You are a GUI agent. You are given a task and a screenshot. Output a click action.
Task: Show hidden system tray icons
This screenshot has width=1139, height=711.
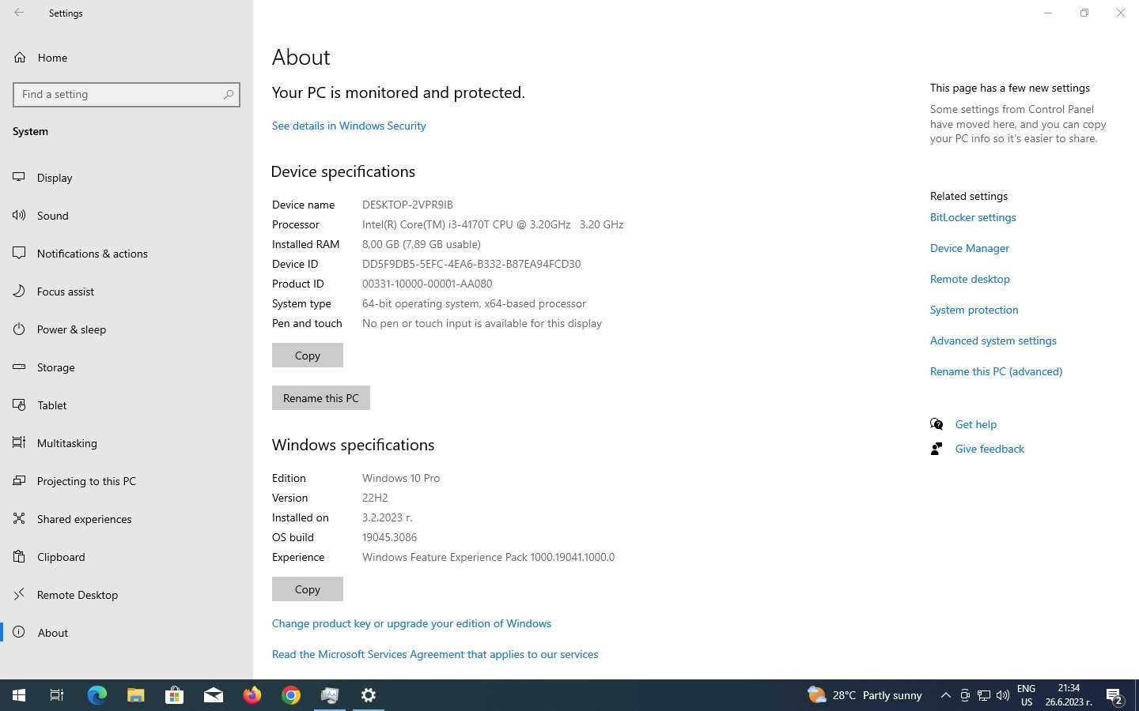945,695
